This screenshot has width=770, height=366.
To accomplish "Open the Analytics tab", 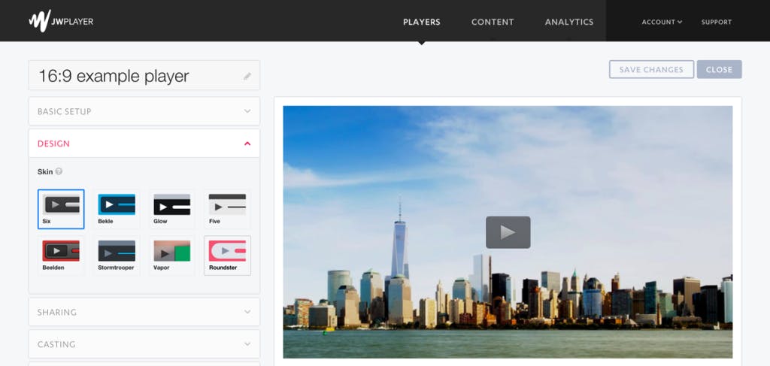I will [x=569, y=22].
